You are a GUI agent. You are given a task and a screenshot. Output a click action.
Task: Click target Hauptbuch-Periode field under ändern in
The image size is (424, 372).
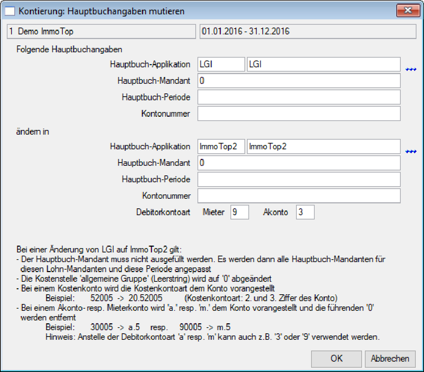(x=299, y=179)
